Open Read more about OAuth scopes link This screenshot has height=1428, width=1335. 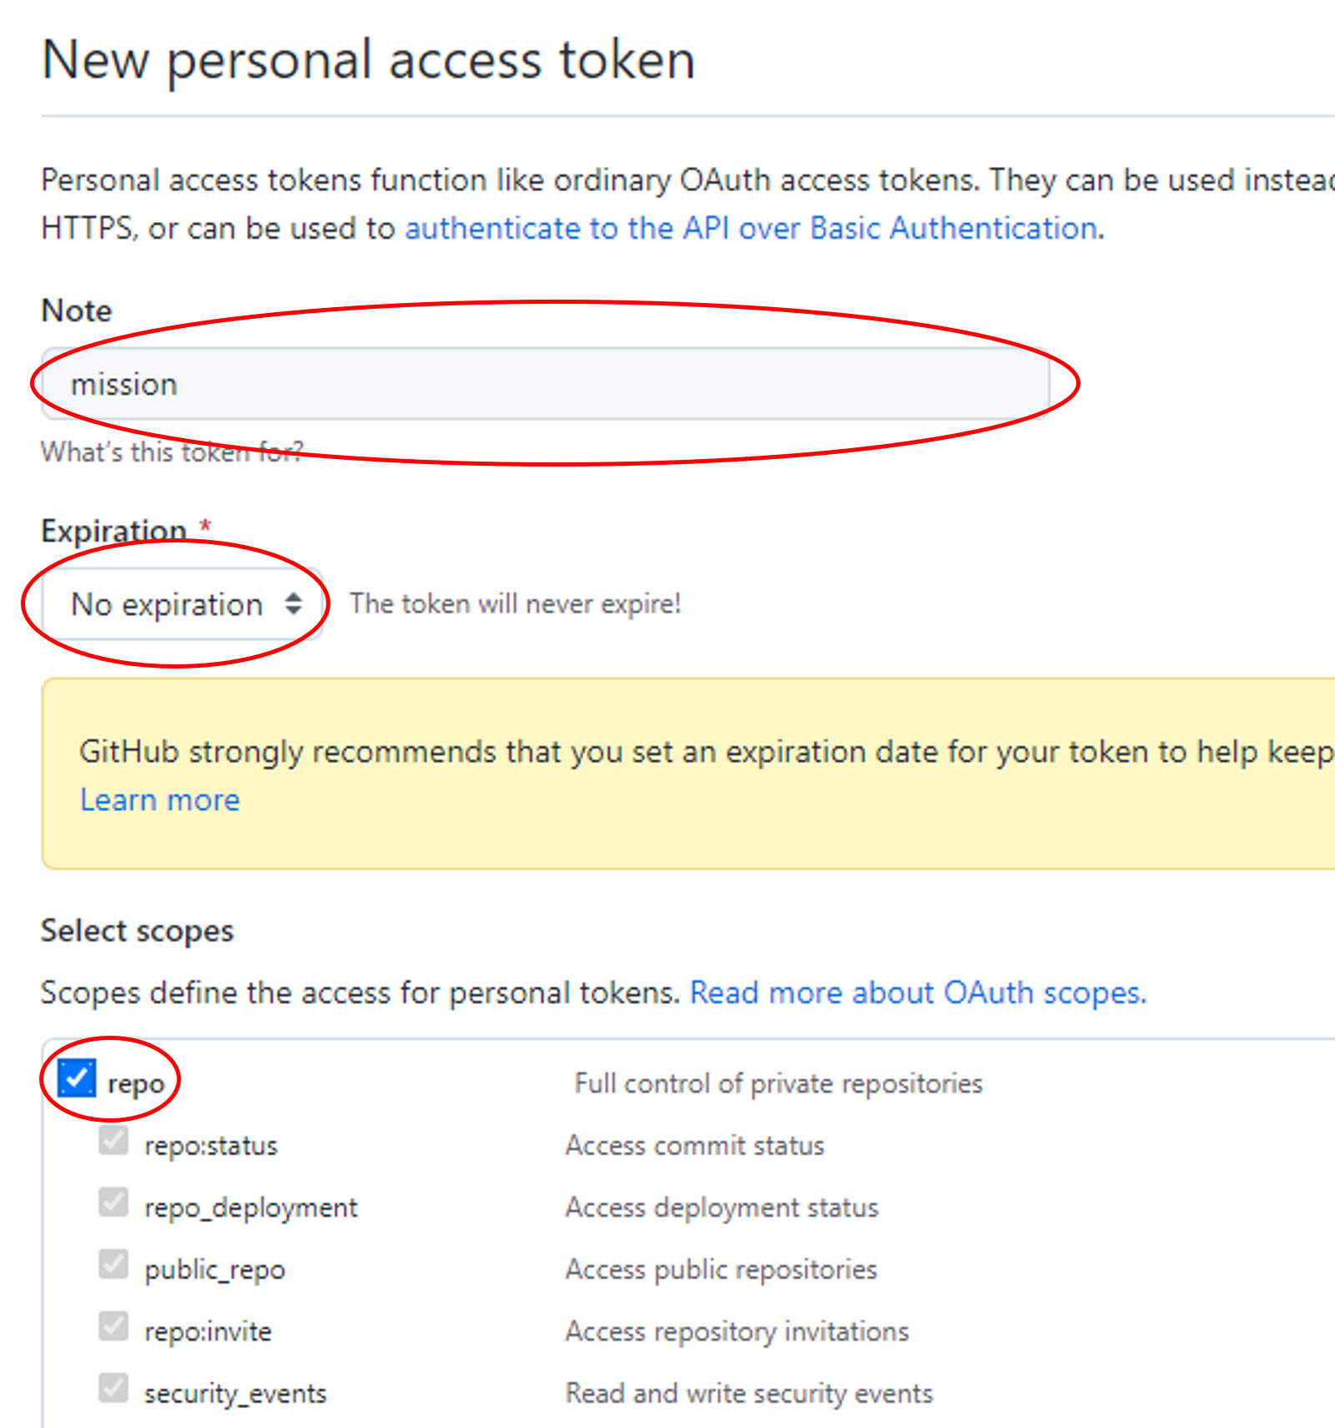click(918, 993)
